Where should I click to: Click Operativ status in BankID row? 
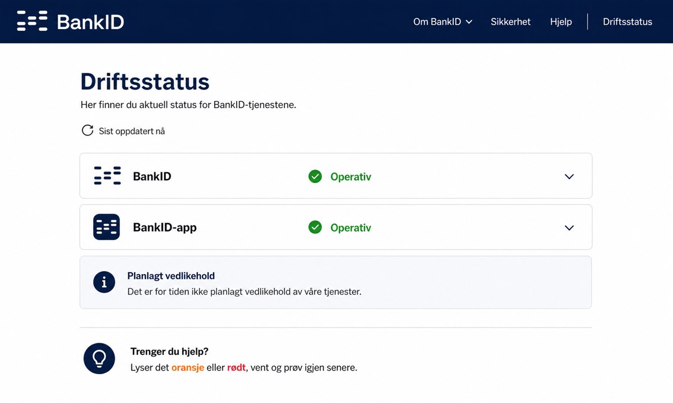click(x=351, y=177)
